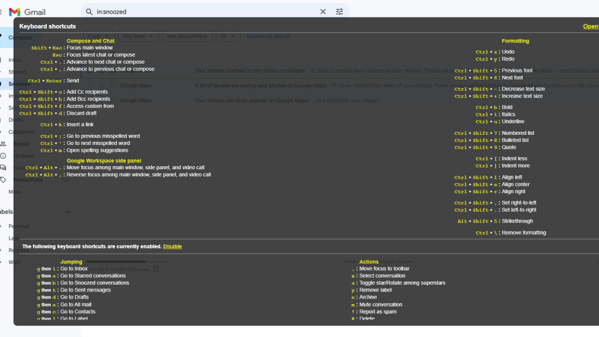Click the magnifier search icon

[89, 11]
